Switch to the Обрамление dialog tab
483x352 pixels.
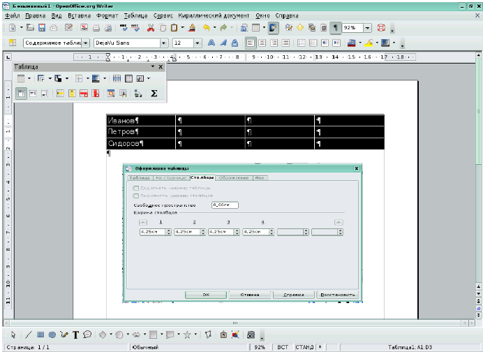234,178
